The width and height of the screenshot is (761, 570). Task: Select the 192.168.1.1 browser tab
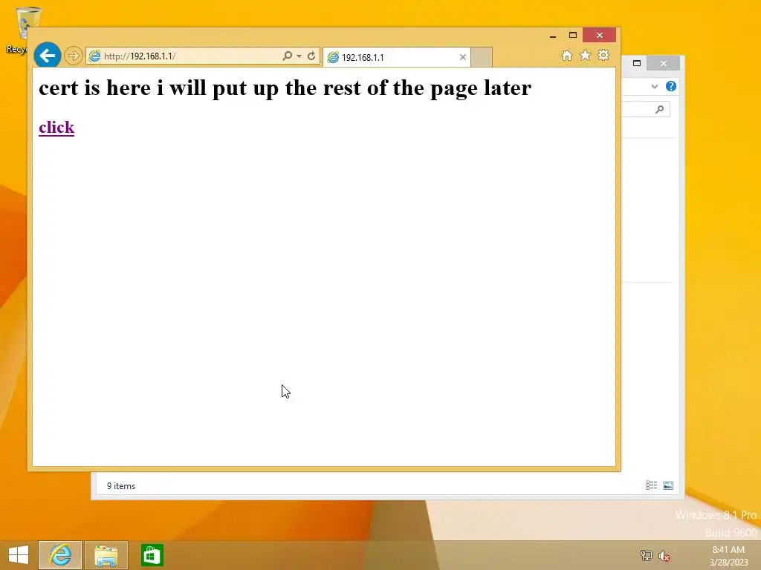coord(396,57)
